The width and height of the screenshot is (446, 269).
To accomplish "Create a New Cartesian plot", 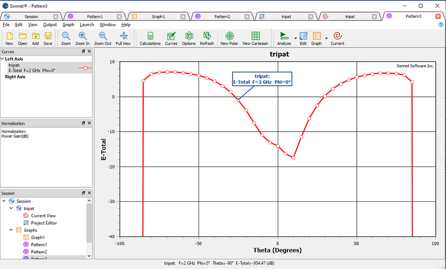I will 256,38.
